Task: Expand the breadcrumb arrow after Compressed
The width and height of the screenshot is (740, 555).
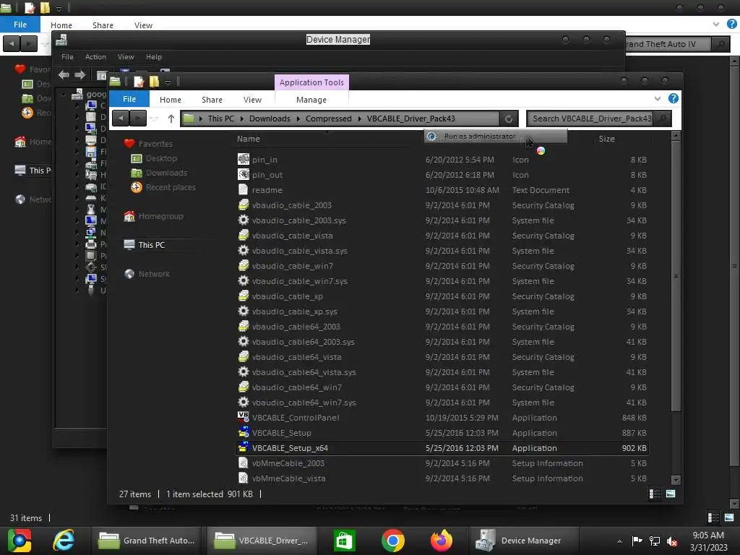Action: (x=359, y=119)
